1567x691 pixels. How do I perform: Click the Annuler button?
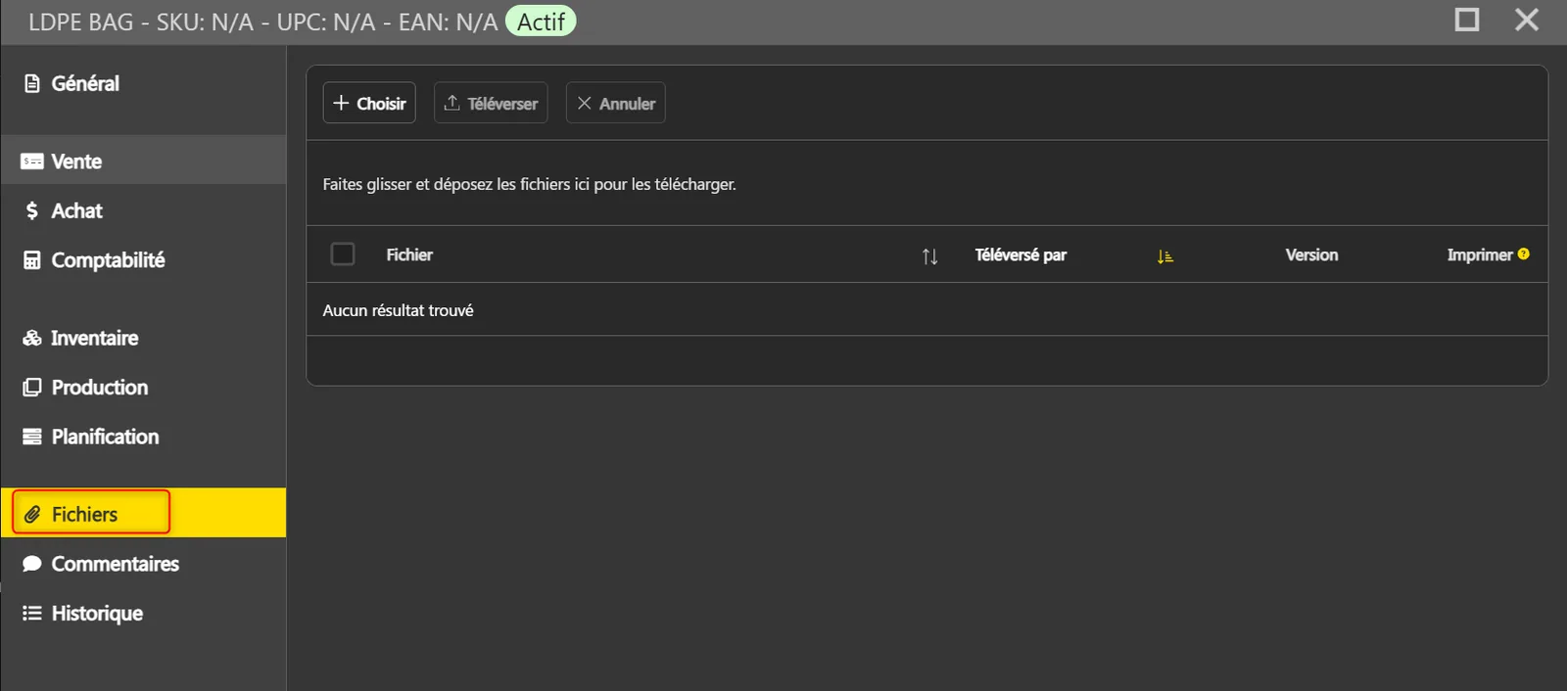615,103
